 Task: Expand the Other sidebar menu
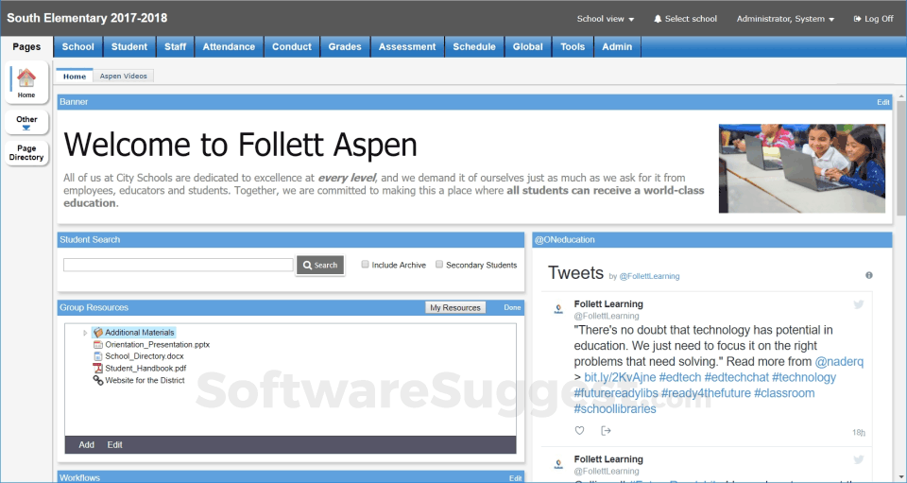tap(26, 123)
